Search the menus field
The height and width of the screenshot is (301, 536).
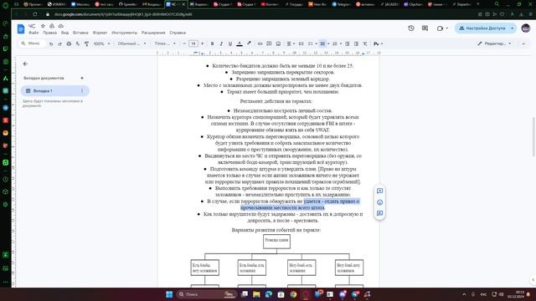tap(32, 43)
